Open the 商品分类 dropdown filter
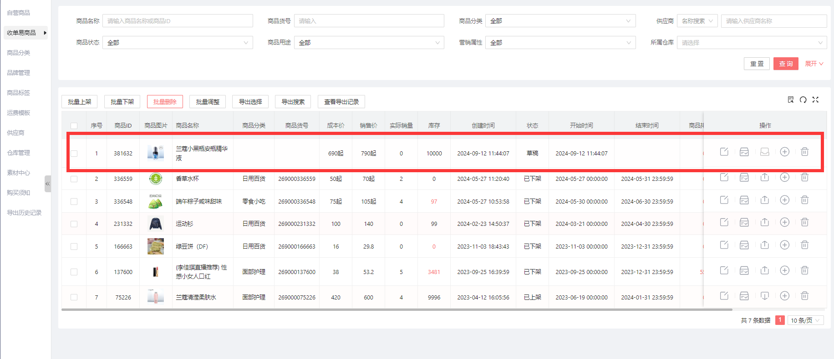This screenshot has width=834, height=359. 560,21
